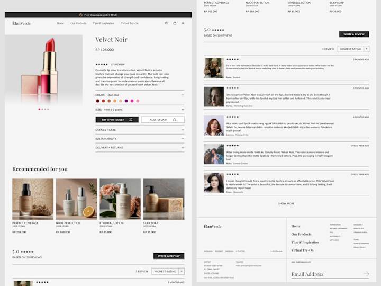Select the second product image carousel dot
This screenshot has width=381, height=286.
pos(42,109)
